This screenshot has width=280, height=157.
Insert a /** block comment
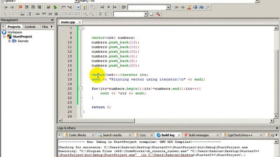pos(63,7)
